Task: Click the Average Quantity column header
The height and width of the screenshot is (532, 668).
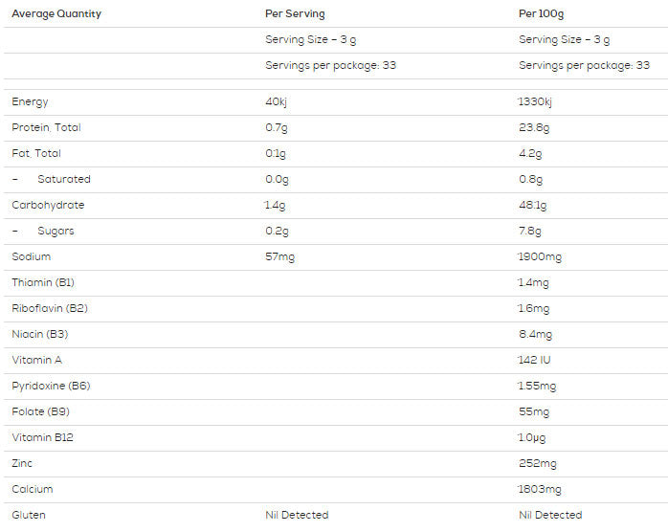Action: pos(56,14)
